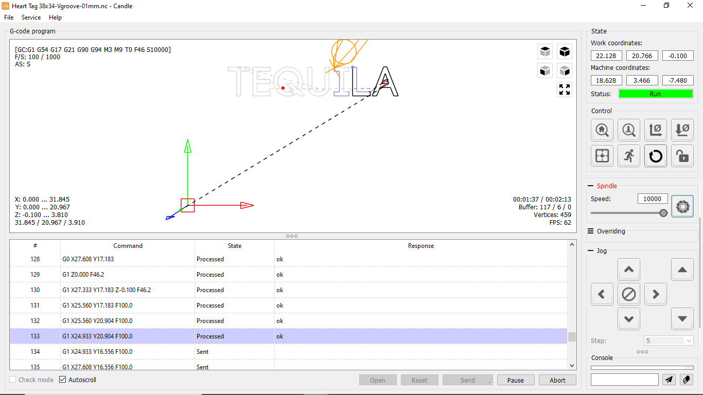Open the Service menu
Image resolution: width=703 pixels, height=395 pixels.
point(31,17)
